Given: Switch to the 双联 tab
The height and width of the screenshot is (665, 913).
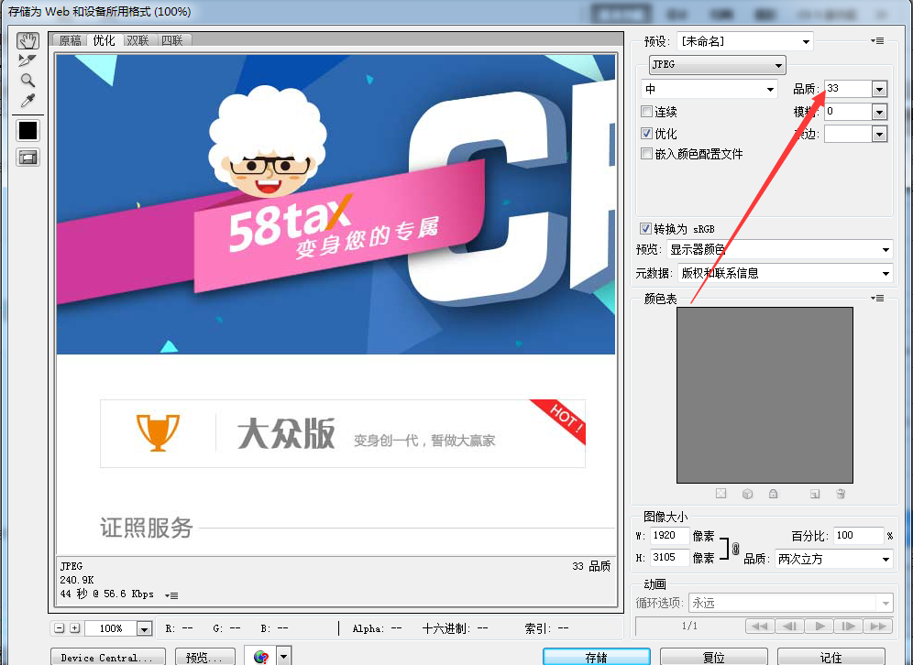Looking at the screenshot, I should click(138, 40).
